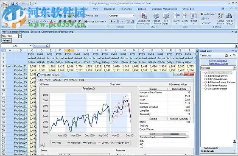Viewport: 238px width, 156px height.
Task: Click Merge & Center
Action: coord(94,22)
